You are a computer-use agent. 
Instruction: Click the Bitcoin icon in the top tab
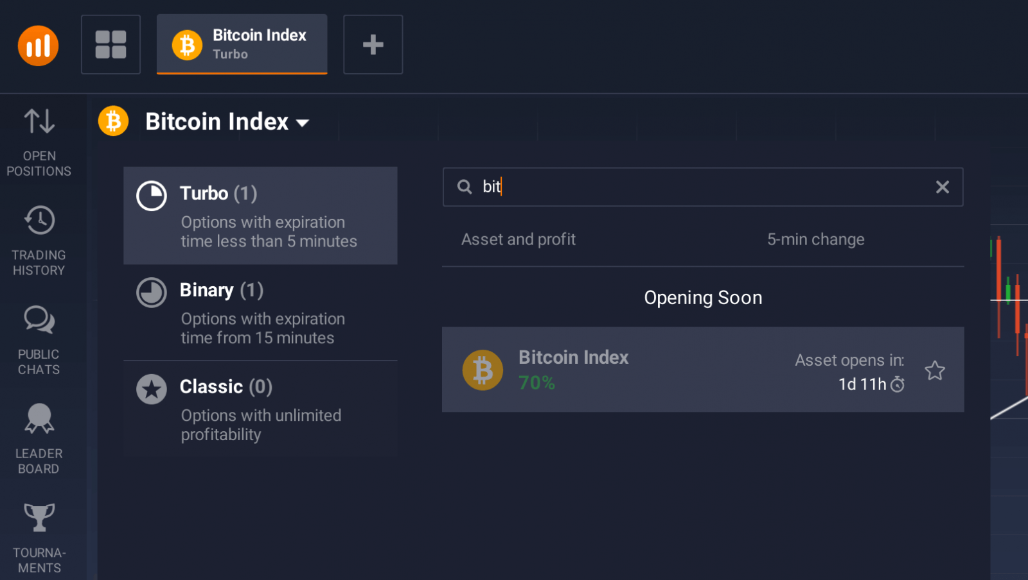[187, 46]
